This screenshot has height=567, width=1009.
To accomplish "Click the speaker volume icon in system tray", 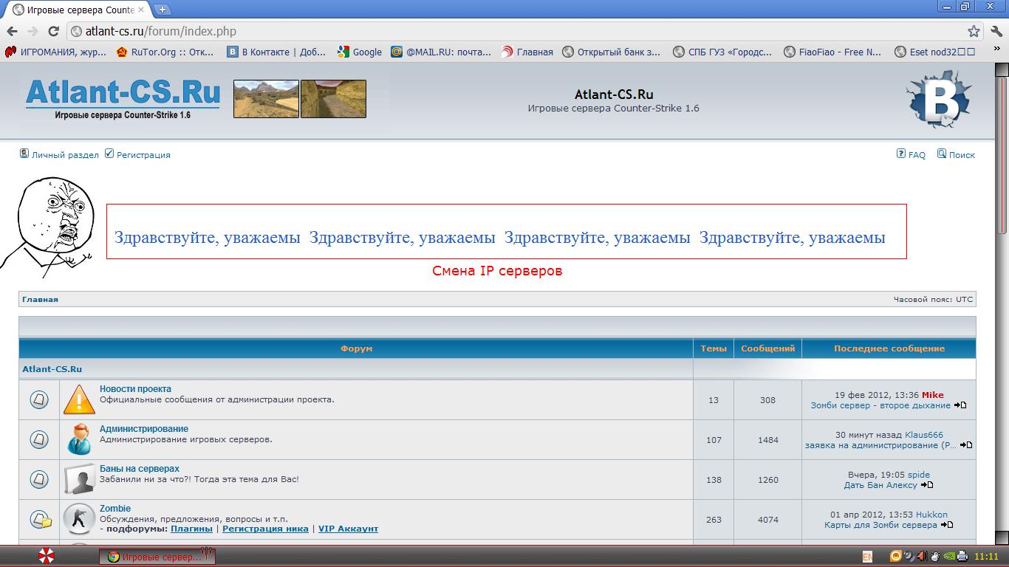I will tap(922, 556).
